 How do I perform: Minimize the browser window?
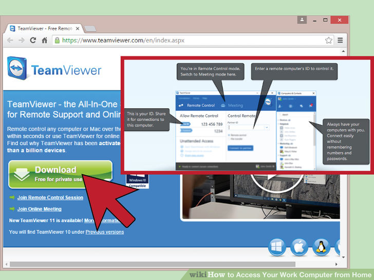(315, 20)
